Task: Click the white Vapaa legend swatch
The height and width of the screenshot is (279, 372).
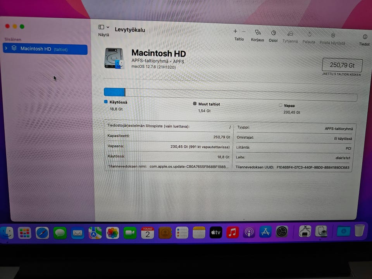Action: coord(281,105)
